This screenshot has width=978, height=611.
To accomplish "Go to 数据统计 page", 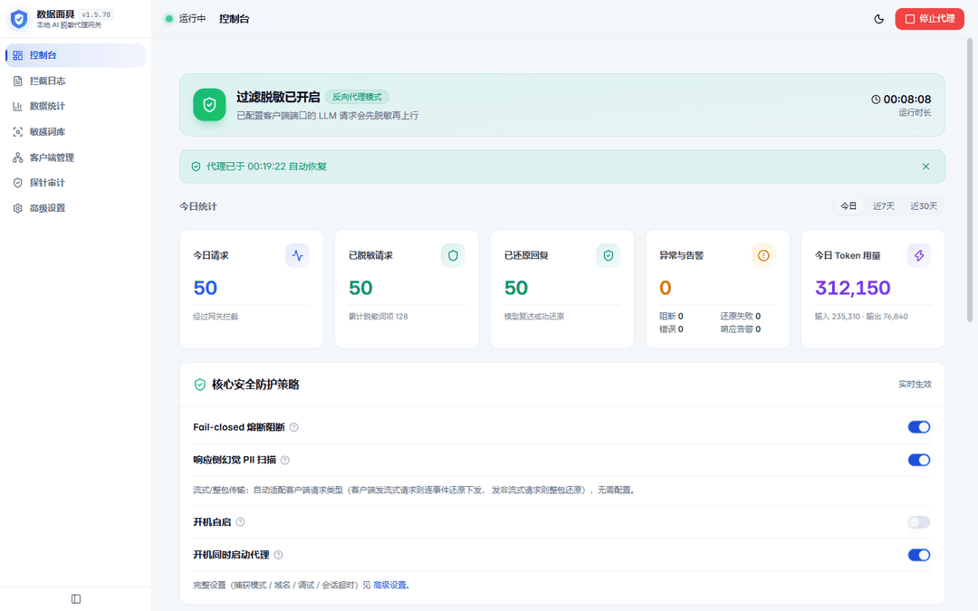I will tap(76, 106).
